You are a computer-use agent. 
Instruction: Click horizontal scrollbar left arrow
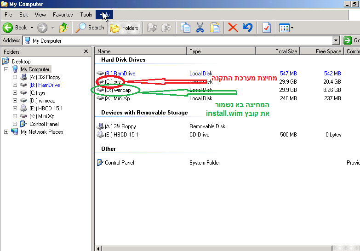pos(98,249)
